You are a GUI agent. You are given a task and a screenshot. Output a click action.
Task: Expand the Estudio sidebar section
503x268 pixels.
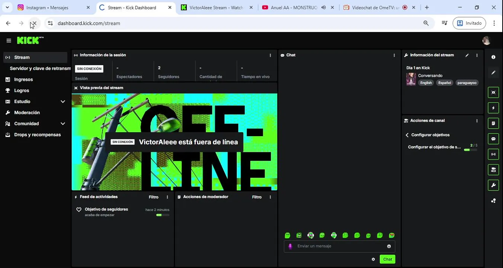coord(63,102)
